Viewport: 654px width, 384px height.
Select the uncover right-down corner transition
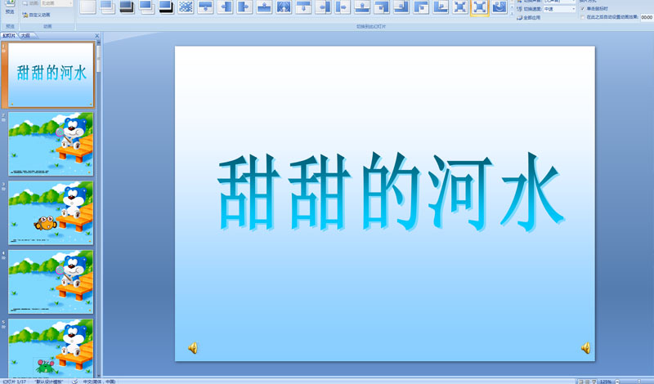pos(401,7)
